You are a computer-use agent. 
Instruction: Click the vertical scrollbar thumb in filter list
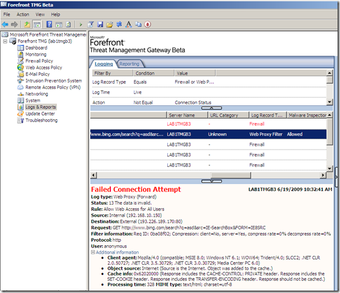[329, 80]
